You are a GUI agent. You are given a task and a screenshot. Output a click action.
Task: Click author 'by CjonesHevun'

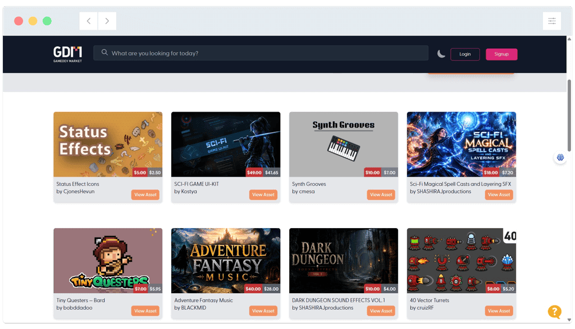[75, 191]
